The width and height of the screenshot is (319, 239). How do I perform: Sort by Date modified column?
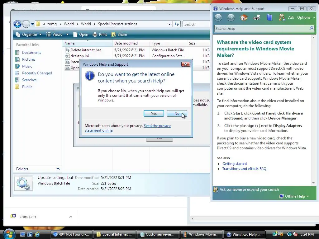pyautogui.click(x=131, y=43)
